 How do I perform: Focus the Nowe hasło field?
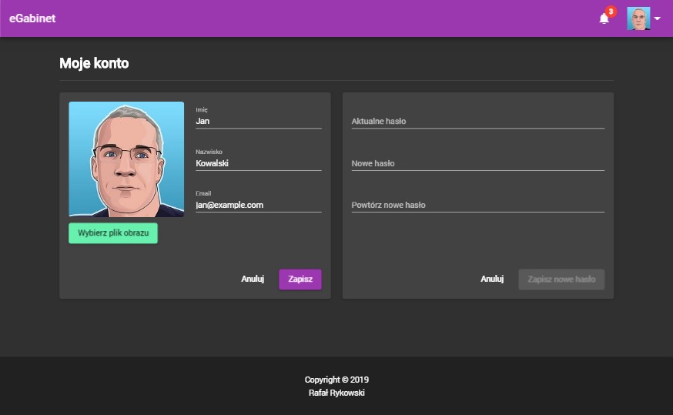[477, 163]
